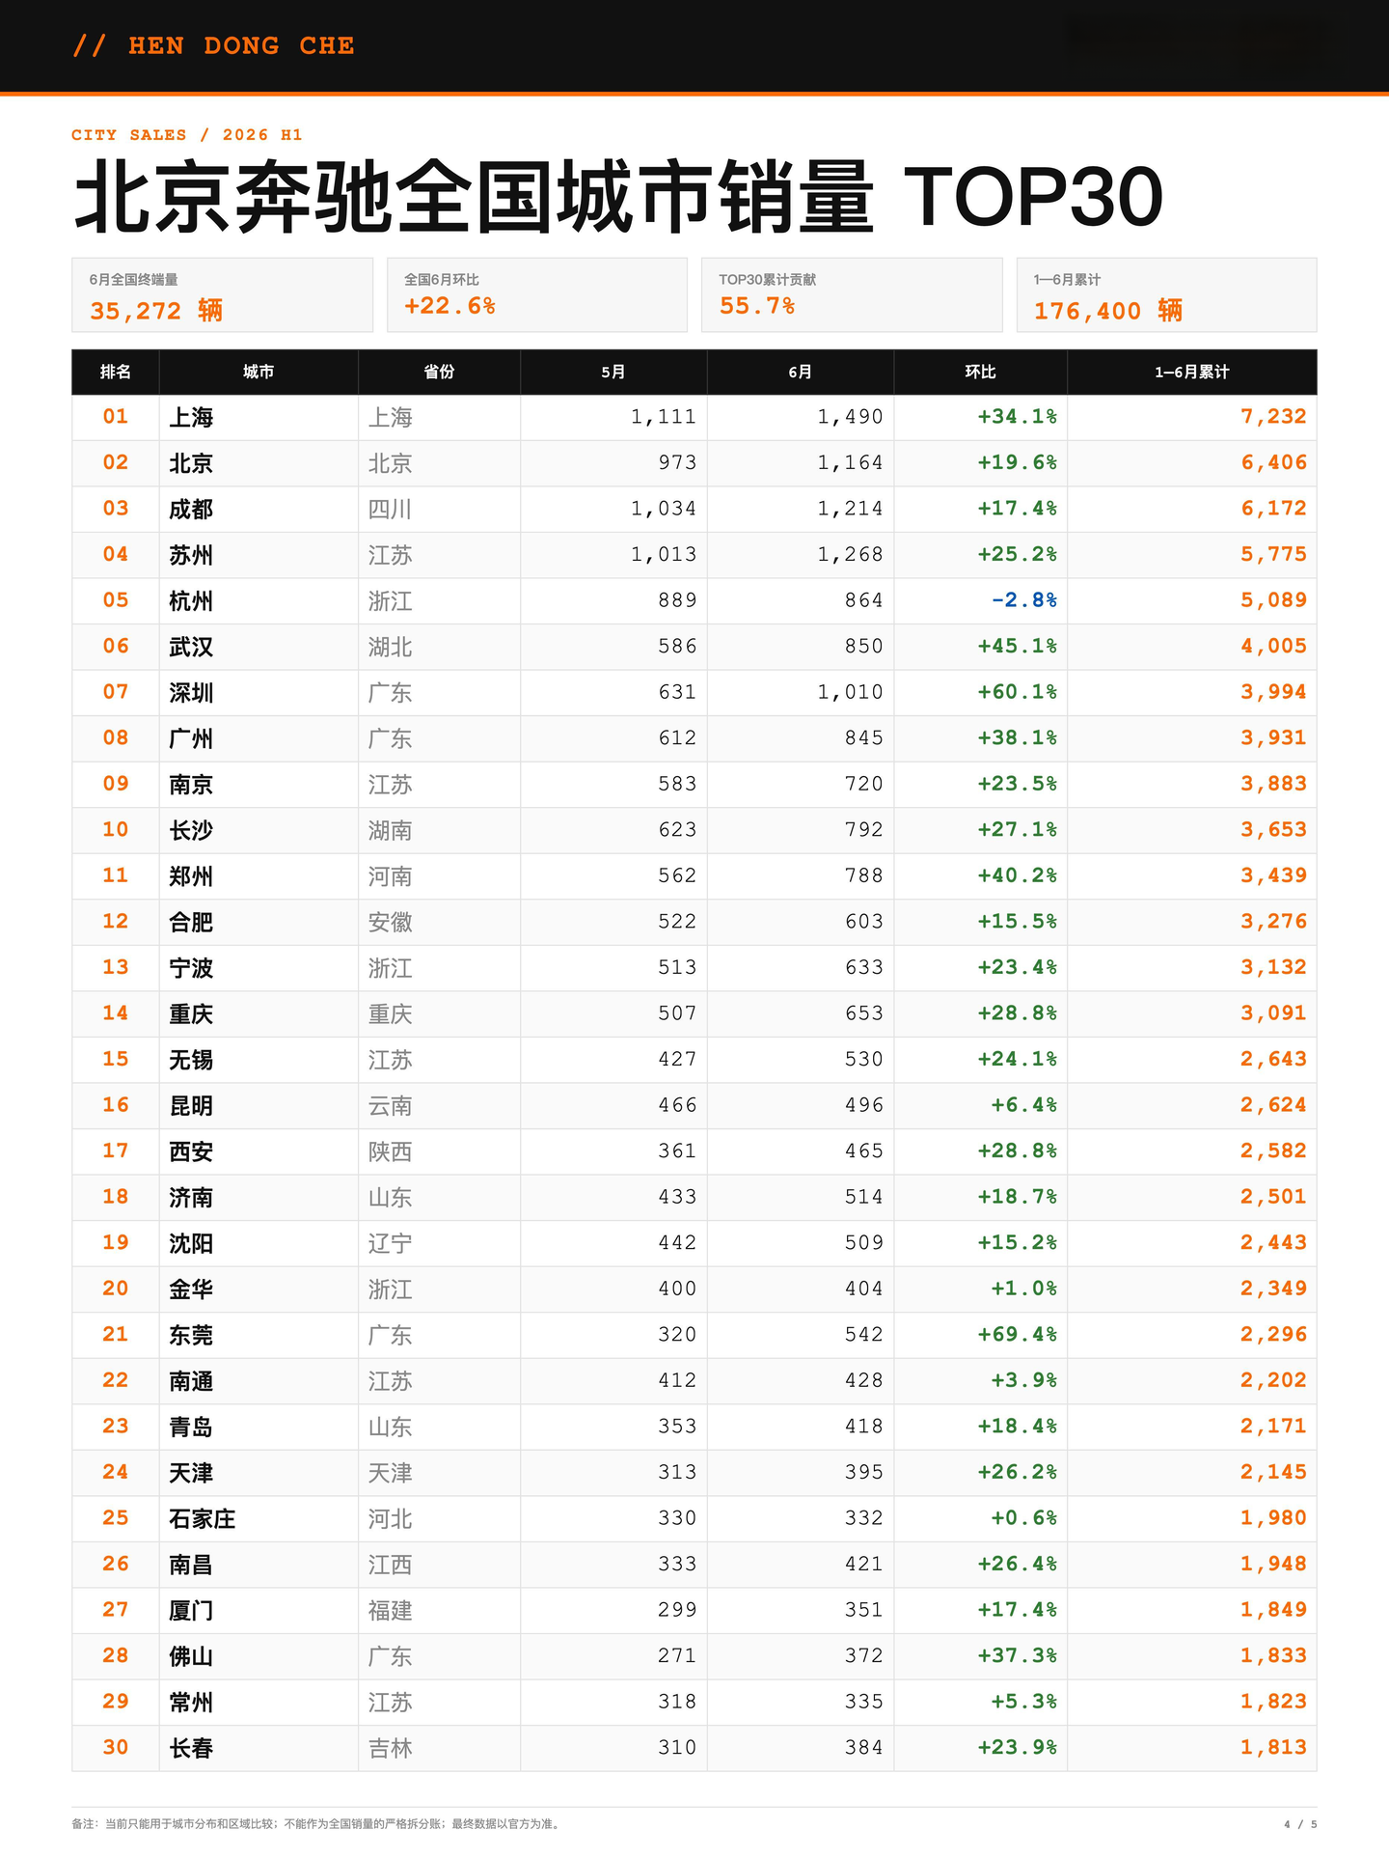The height and width of the screenshot is (1858, 1389).
Task: Click the city name 杭州
Action: coord(191,600)
